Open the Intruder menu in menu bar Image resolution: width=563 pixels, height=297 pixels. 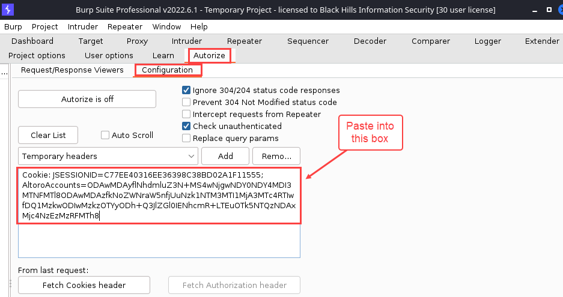pos(83,27)
